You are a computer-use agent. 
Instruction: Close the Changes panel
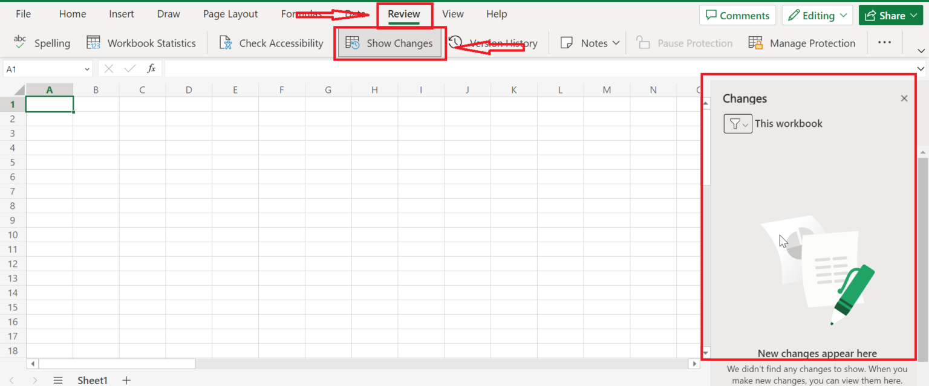pos(904,98)
